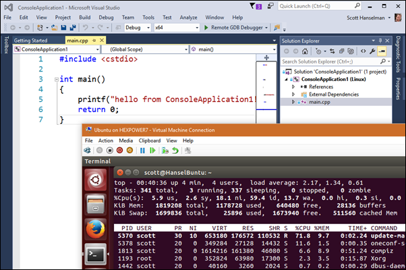Click the red close button of scott@HanselBuntu terminal

[x=120, y=173]
